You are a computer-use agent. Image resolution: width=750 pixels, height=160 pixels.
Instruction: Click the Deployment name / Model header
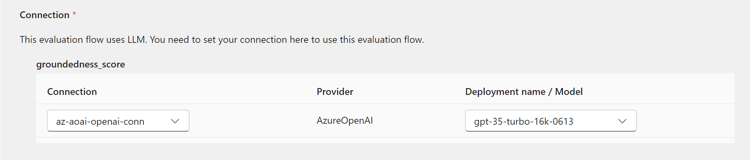(x=524, y=91)
